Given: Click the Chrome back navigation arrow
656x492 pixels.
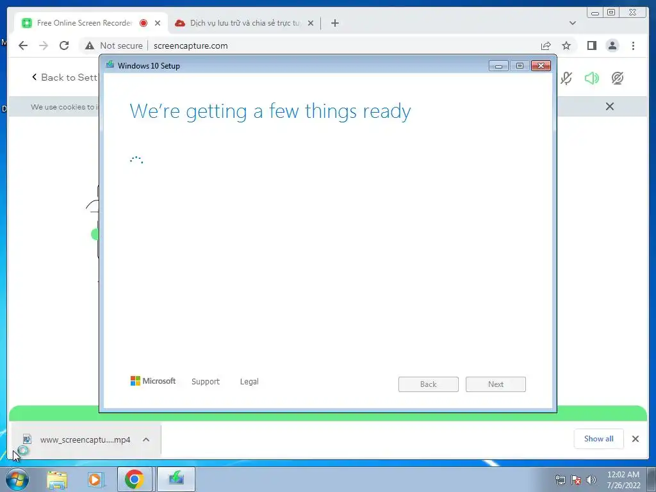Looking at the screenshot, I should pos(23,45).
